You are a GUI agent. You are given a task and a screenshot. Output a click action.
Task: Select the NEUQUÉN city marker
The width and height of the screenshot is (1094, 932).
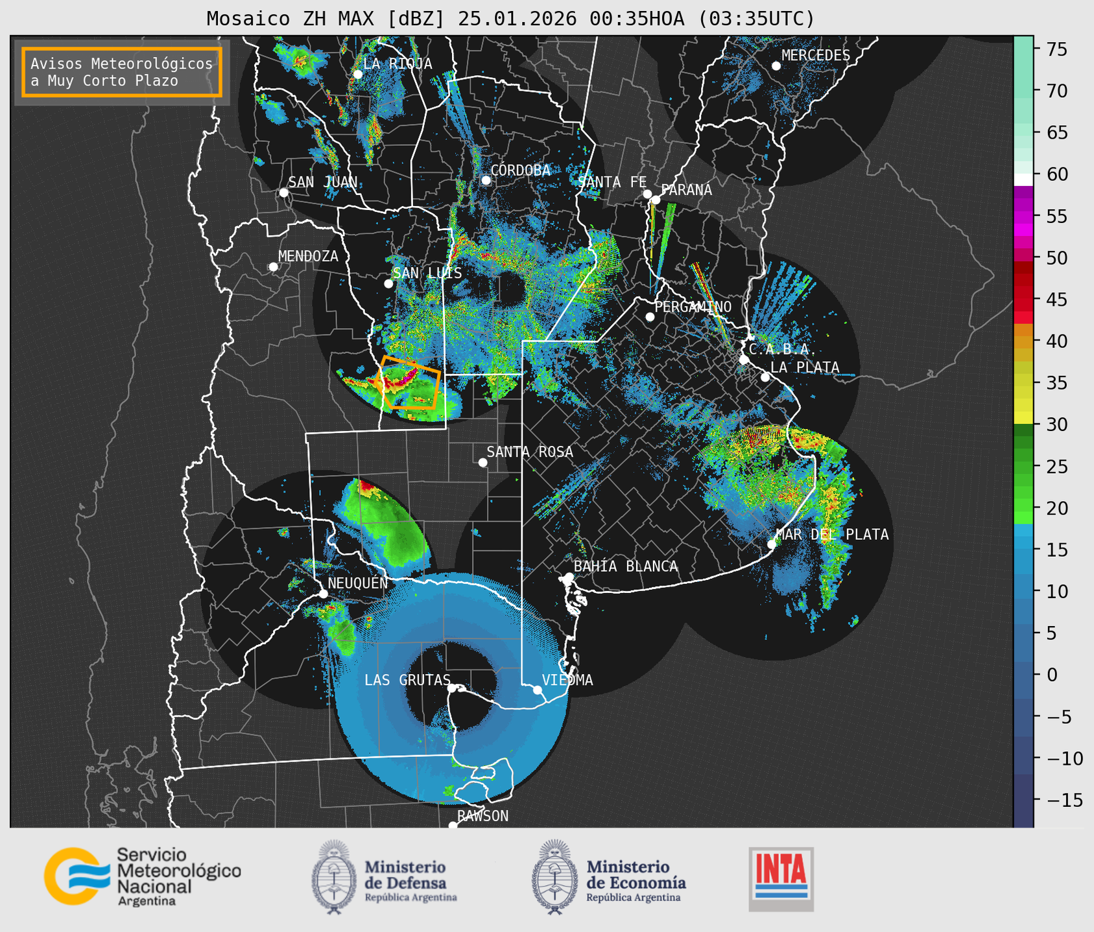coord(323,594)
